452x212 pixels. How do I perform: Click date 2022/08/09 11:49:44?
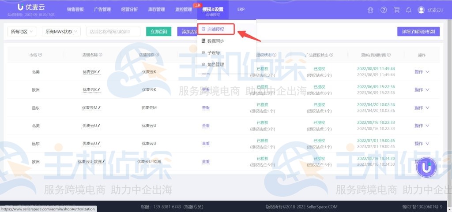376,69
